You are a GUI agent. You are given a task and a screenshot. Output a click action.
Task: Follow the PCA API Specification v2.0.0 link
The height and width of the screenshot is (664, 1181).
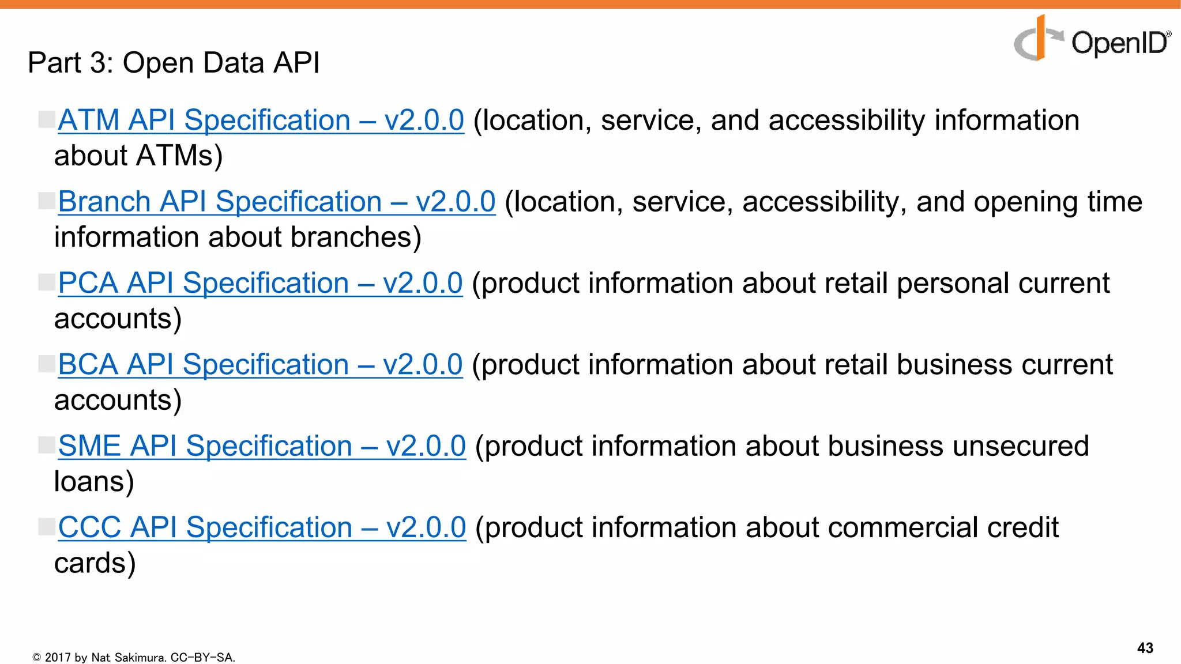(x=260, y=284)
